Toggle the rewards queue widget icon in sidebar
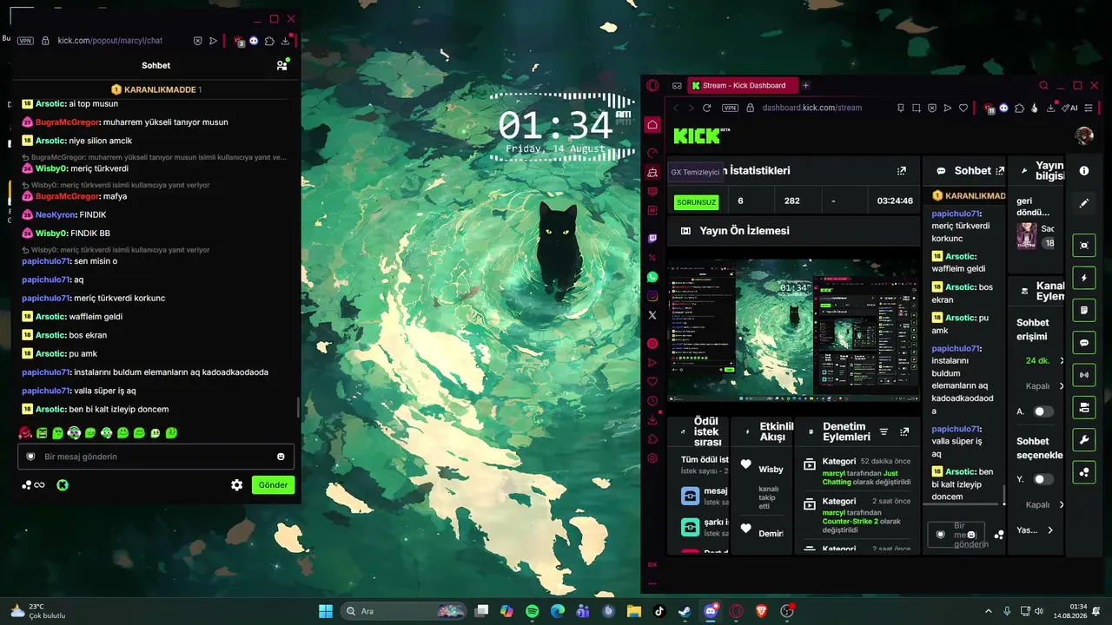Image resolution: width=1112 pixels, height=625 pixels. click(x=1084, y=472)
